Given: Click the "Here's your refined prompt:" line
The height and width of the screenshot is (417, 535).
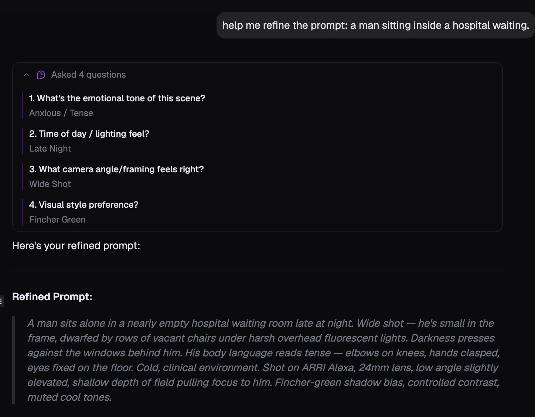Looking at the screenshot, I should 76,246.
